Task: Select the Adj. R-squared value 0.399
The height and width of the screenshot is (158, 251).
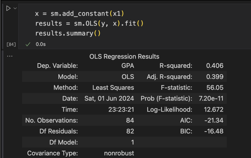Action: [x=215, y=77]
